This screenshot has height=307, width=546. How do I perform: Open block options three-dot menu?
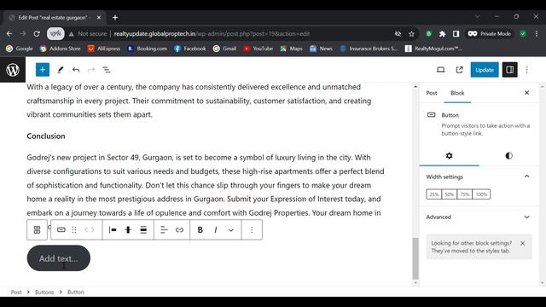252,229
